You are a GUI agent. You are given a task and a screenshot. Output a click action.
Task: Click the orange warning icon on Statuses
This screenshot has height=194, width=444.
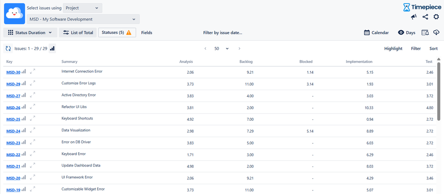(129, 32)
